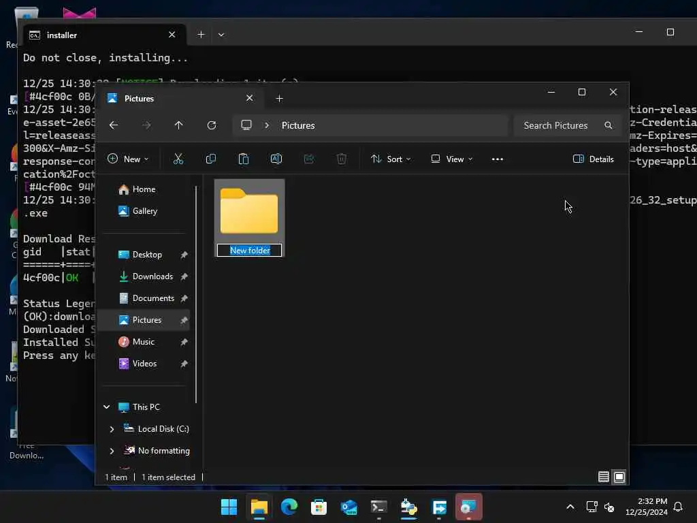Go up one level with up arrow
Image resolution: width=697 pixels, height=523 pixels.
click(179, 125)
